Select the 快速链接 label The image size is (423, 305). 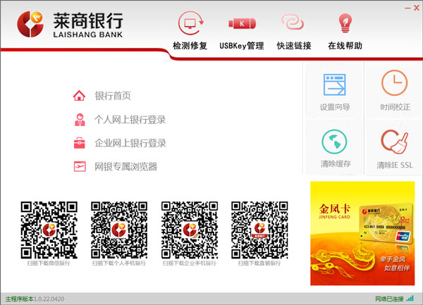point(294,46)
